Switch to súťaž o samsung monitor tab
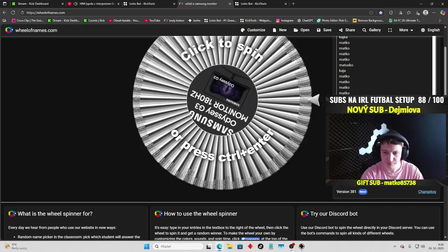 (x=205, y=4)
